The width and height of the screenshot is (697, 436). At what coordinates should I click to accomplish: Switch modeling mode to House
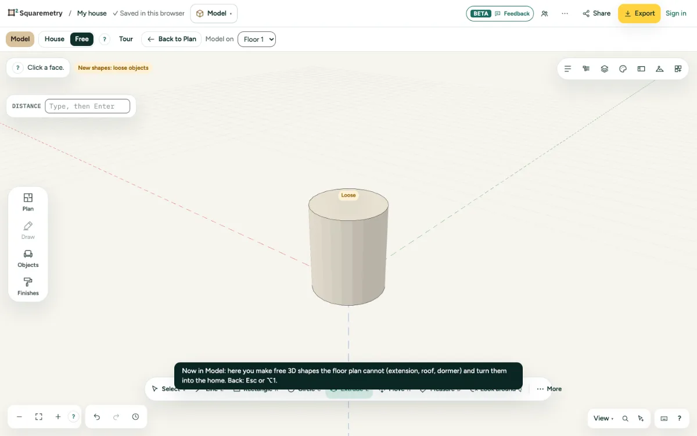55,39
